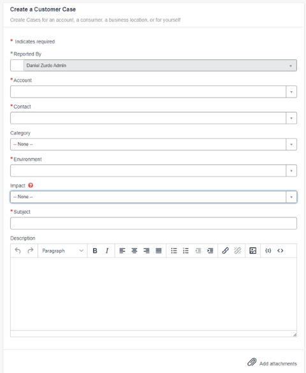Click the description editor resize handle
The width and height of the screenshot is (306, 373).
(x=295, y=335)
